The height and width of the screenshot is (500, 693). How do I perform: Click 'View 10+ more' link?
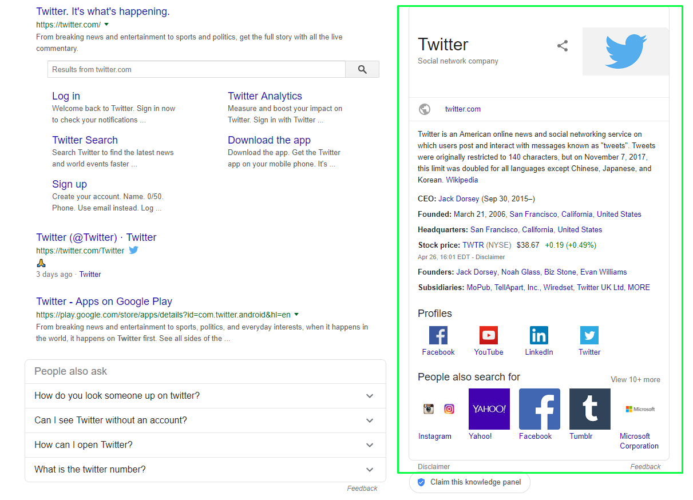tap(635, 380)
